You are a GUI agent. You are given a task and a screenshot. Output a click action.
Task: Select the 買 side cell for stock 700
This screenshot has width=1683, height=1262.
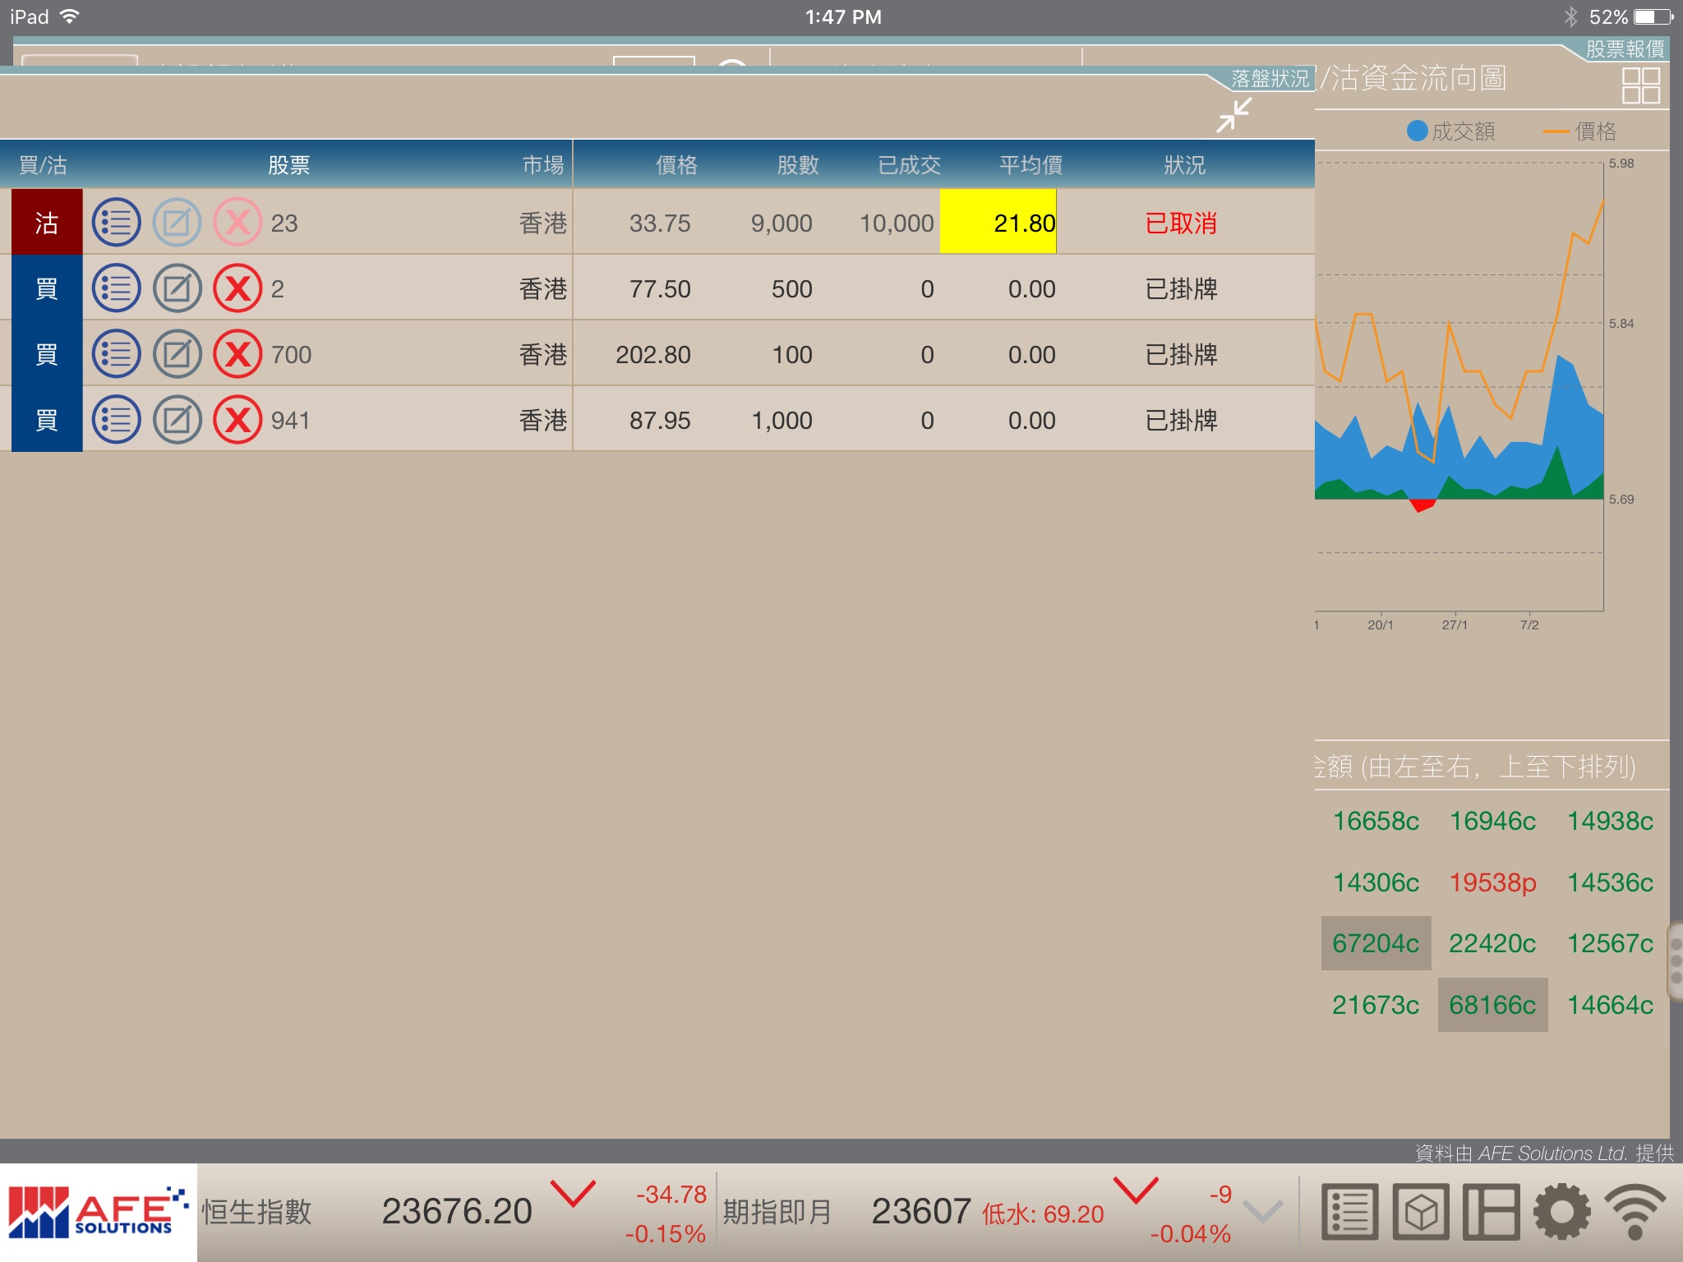[46, 353]
